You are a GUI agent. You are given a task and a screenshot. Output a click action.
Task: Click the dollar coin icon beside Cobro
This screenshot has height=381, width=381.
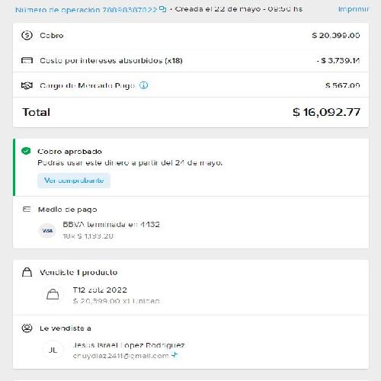(x=27, y=35)
